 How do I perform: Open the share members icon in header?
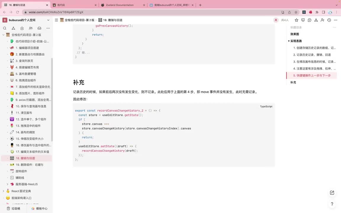click(323, 20)
